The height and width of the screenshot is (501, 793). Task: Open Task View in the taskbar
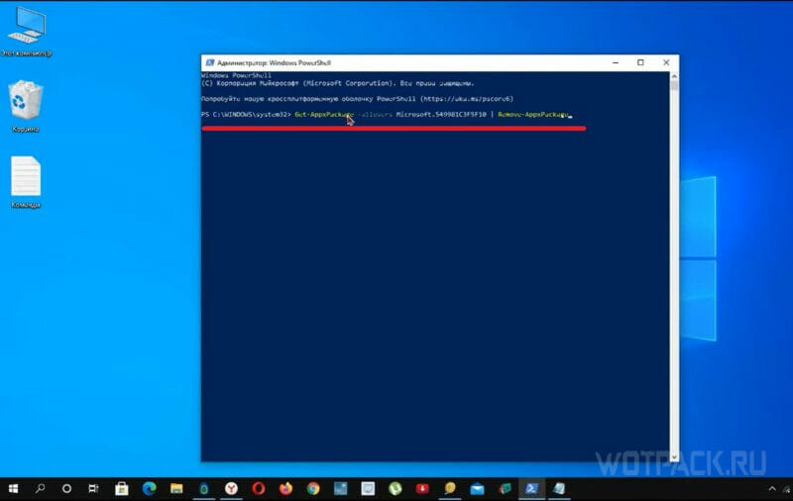[x=93, y=488]
